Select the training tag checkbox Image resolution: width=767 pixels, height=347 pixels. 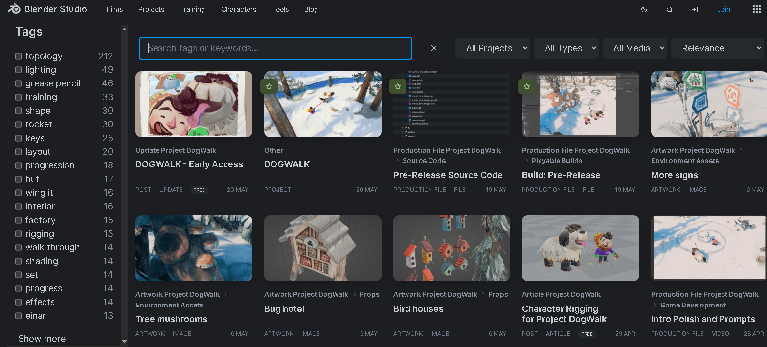point(18,97)
